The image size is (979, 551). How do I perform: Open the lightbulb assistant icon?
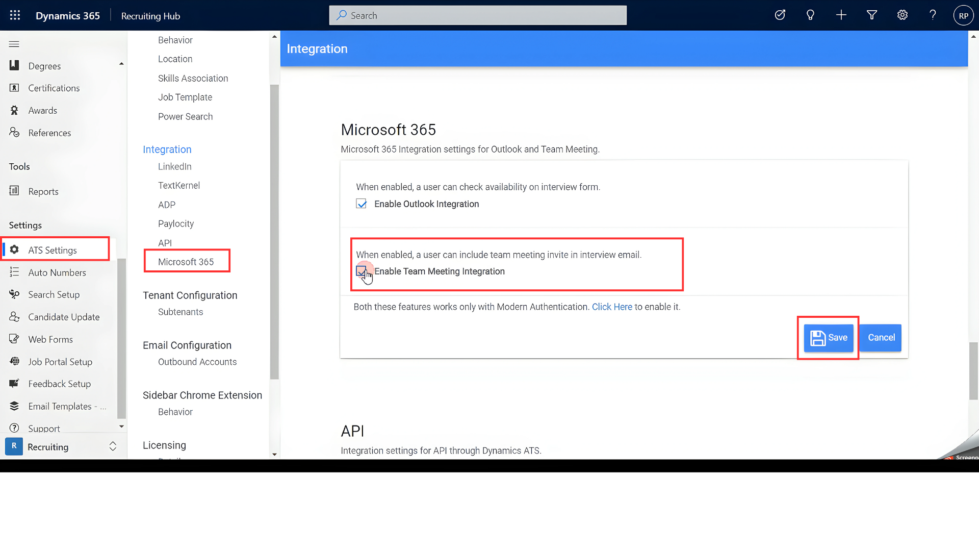[x=810, y=15]
